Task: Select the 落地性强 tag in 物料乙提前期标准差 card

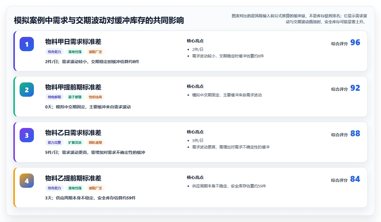Action: pyautogui.click(x=75, y=188)
